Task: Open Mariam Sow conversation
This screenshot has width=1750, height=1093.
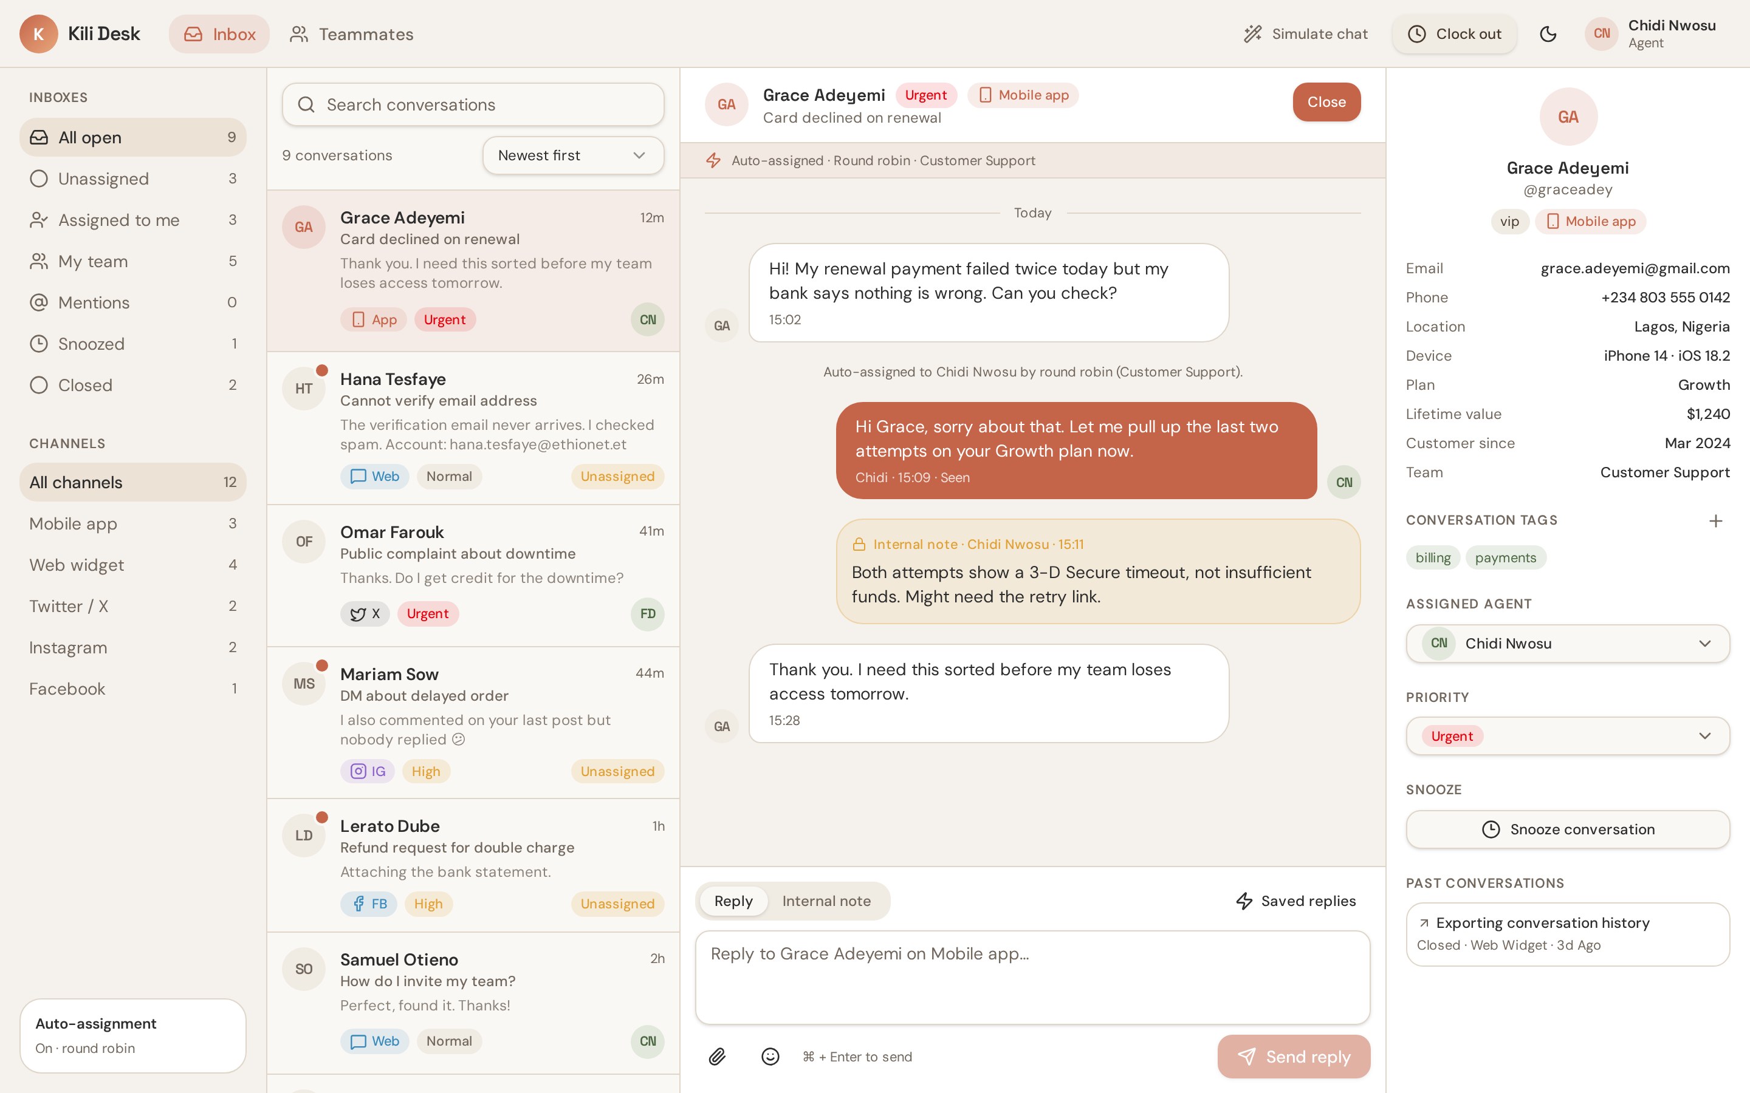Action: [x=473, y=723]
